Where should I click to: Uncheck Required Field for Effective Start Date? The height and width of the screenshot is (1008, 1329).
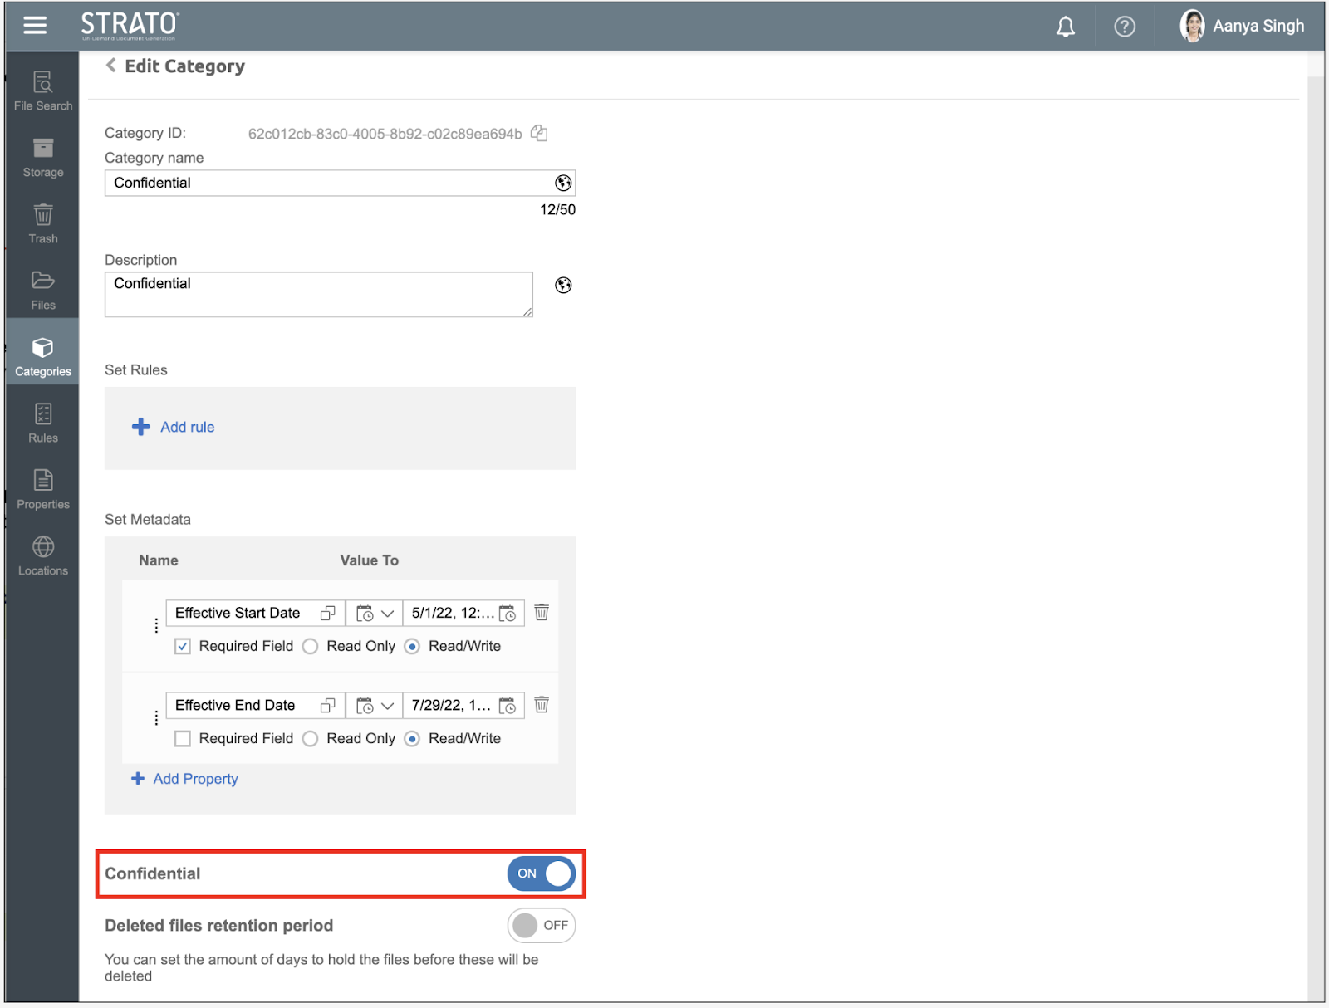tap(183, 646)
